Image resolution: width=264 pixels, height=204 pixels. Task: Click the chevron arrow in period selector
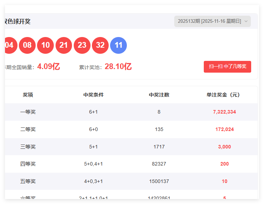click(246, 21)
